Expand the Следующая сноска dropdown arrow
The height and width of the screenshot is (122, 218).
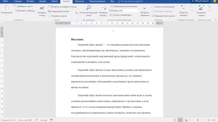71,11
